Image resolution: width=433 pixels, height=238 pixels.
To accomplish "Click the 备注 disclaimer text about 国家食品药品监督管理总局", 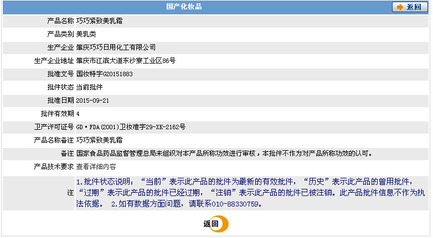I will coord(224,153).
